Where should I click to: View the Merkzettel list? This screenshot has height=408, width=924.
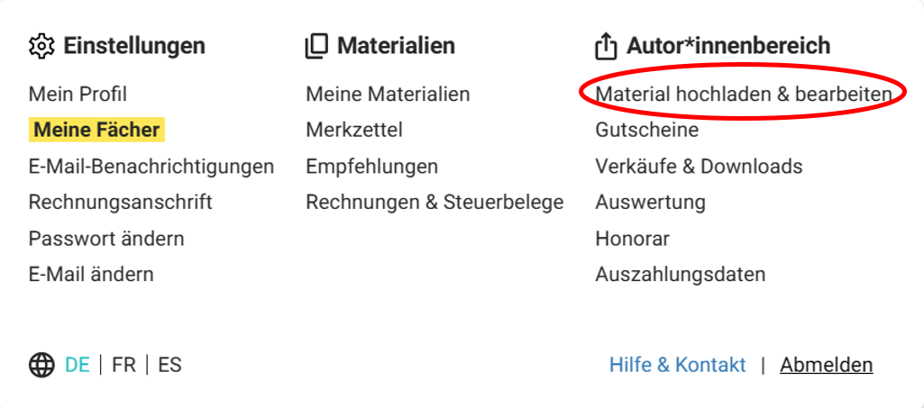(x=354, y=130)
